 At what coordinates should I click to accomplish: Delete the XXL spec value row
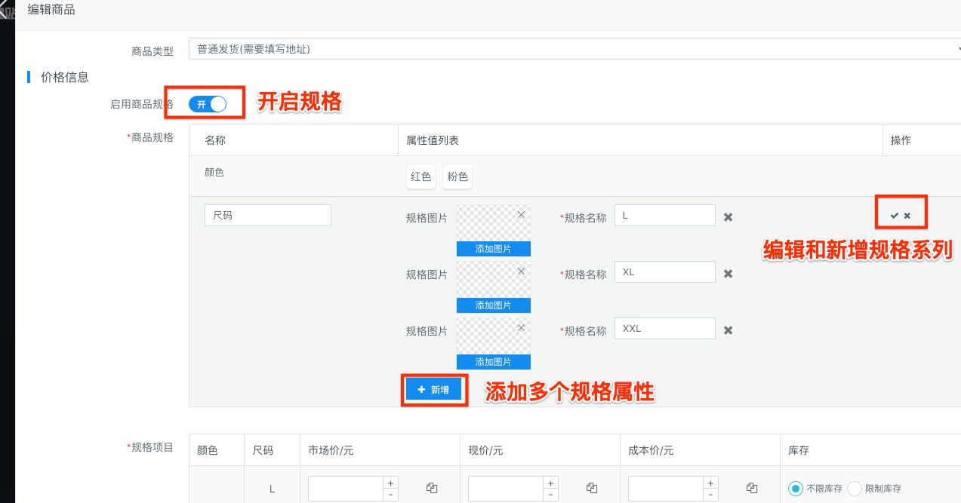point(728,330)
